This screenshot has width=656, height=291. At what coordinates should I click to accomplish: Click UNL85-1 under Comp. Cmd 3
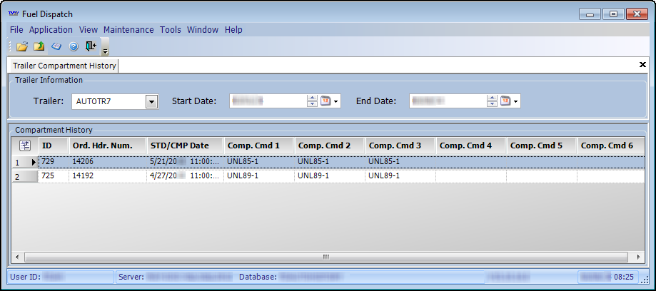point(400,161)
